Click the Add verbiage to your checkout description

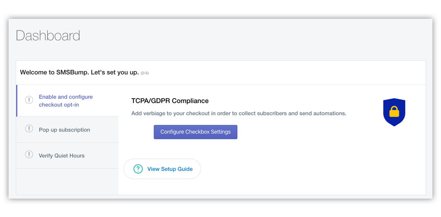coord(239,114)
